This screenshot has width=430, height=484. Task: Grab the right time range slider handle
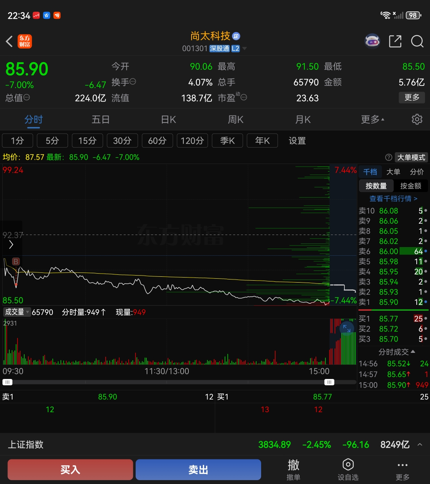coord(329,382)
